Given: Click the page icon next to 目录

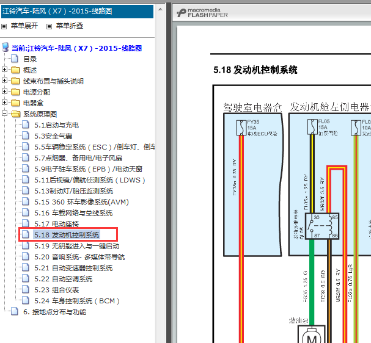Looking at the screenshot, I should pyautogui.click(x=15, y=59).
